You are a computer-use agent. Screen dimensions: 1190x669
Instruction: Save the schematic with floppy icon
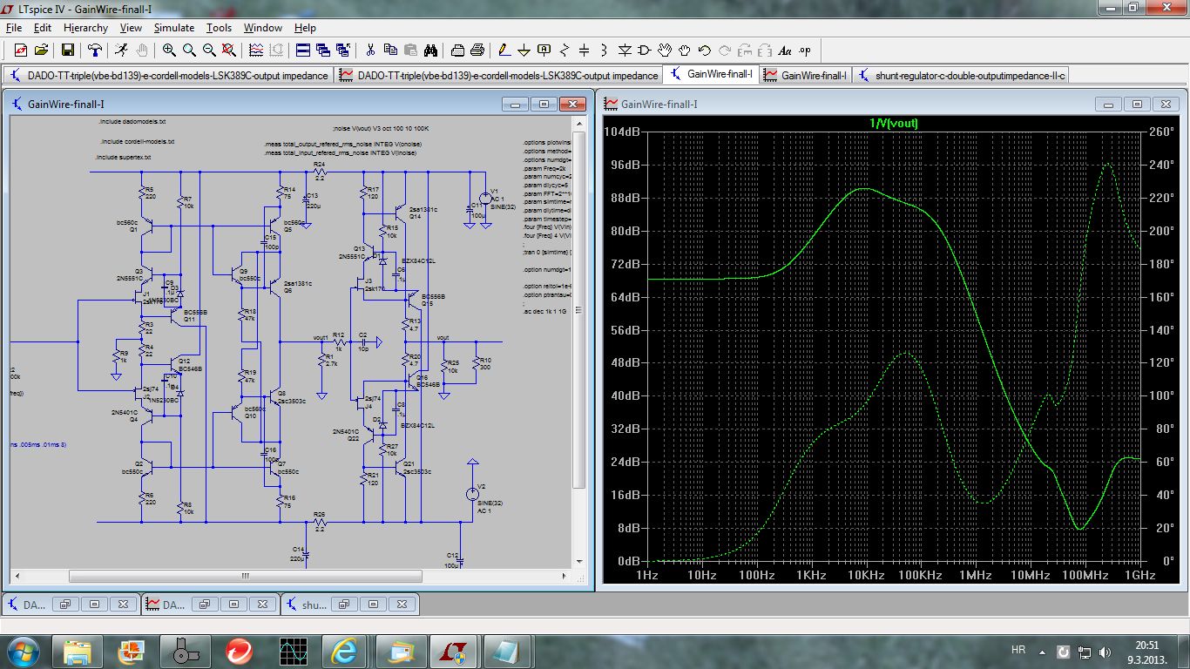coord(68,51)
